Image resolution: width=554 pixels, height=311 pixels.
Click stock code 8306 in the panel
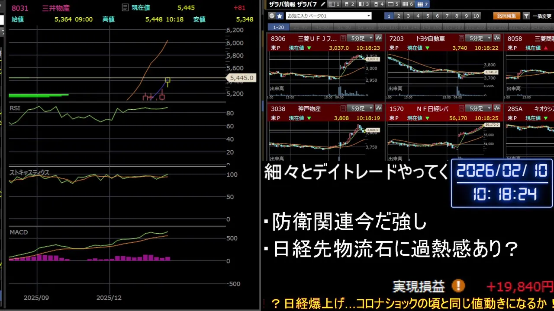tap(278, 38)
